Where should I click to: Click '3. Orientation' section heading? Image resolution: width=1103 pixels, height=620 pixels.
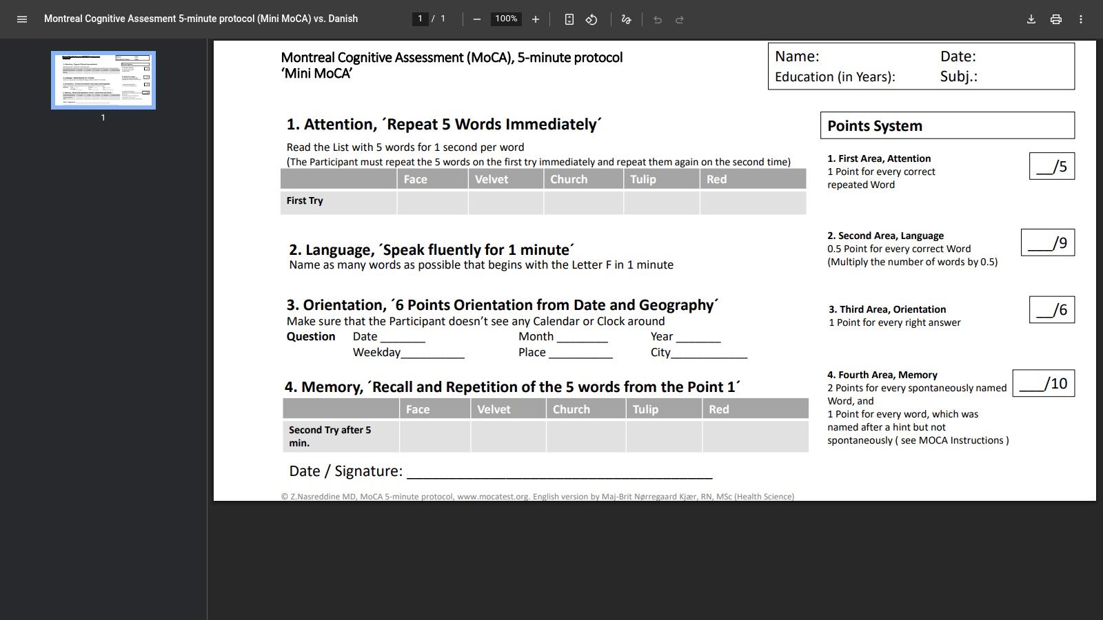click(x=503, y=304)
